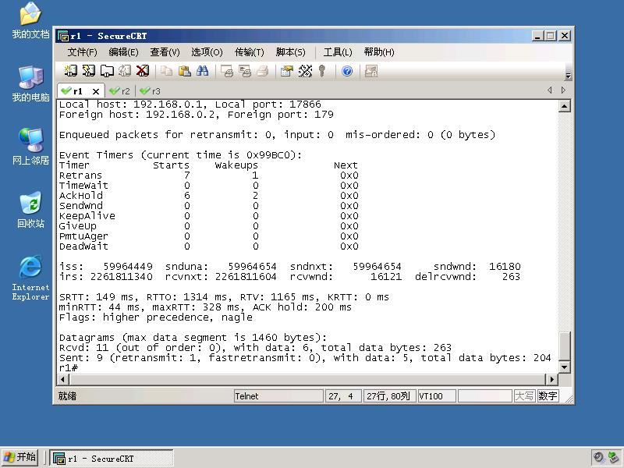
Task: Click the vertical scrollbar thumb
Action: point(564,346)
